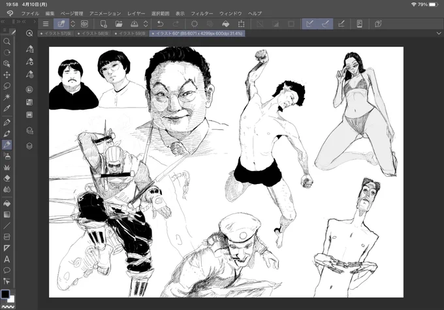The image size is (444, 310).
Task: Click the Clear dashed circle icon
Action: tap(195, 23)
